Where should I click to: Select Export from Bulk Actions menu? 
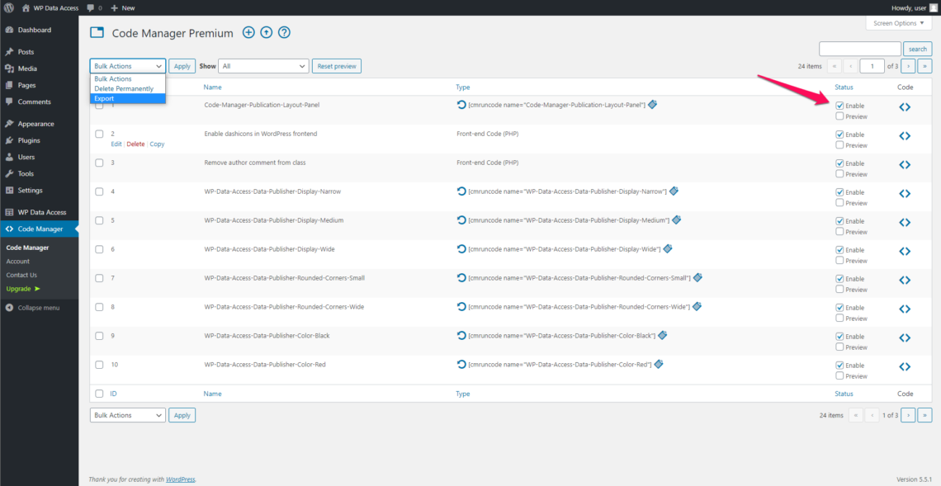(104, 97)
